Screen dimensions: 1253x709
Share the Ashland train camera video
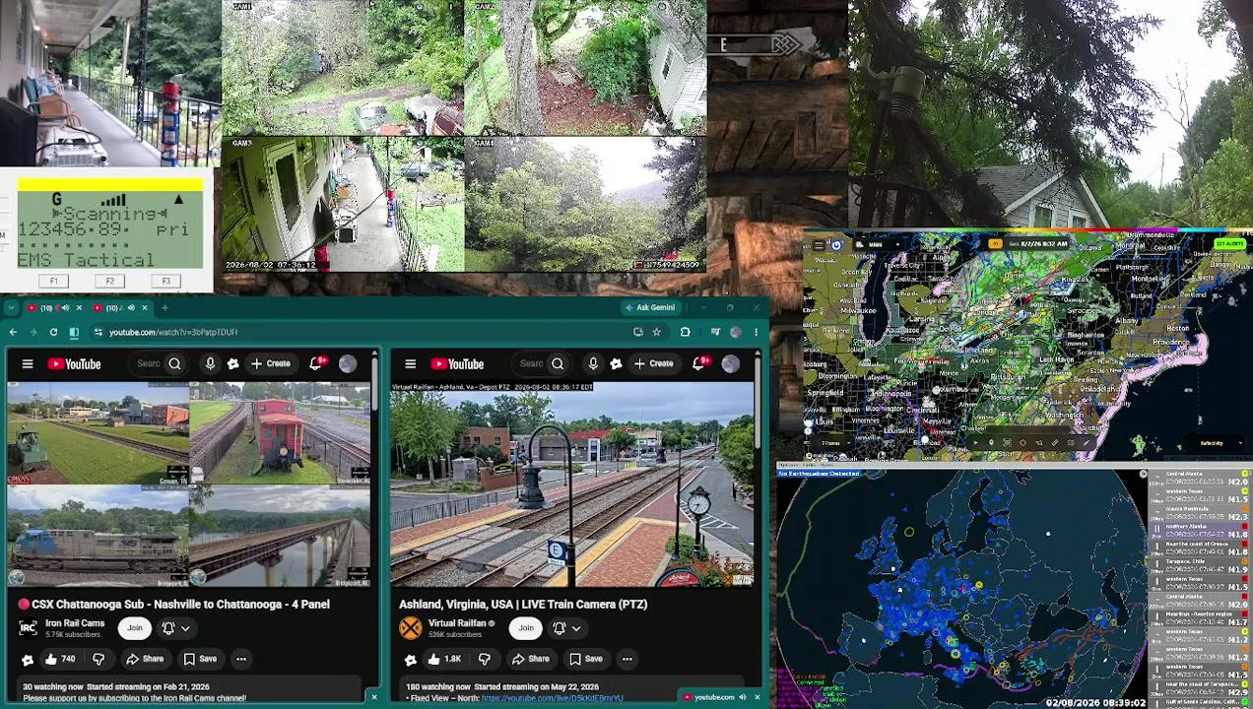pyautogui.click(x=530, y=659)
